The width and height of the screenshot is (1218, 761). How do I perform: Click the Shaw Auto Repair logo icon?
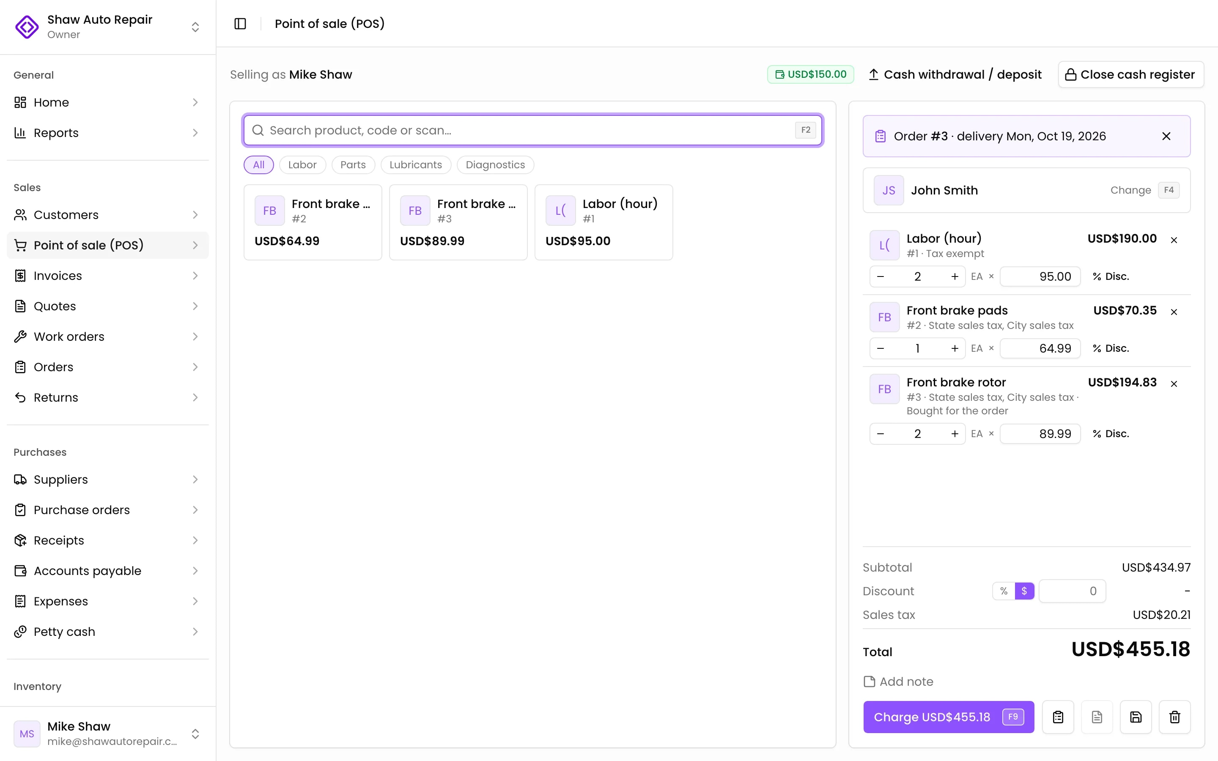coord(27,27)
